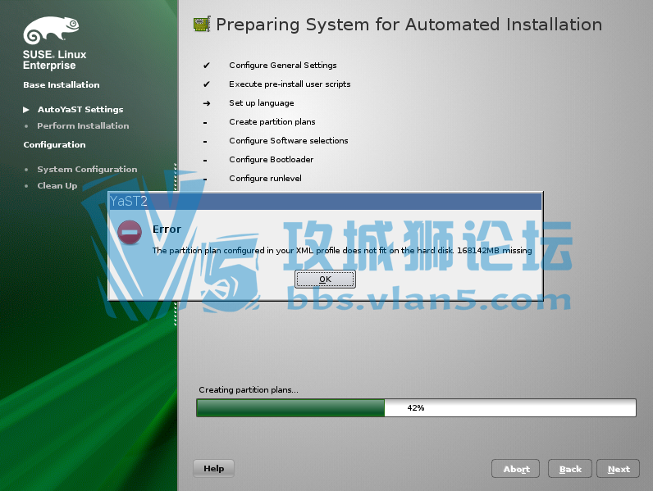Image resolution: width=653 pixels, height=491 pixels.
Task: Click the Configure Bootloader step
Action: click(x=271, y=159)
